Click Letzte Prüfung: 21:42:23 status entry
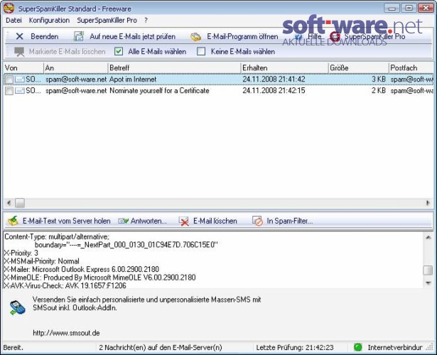437x355 pixels. click(295, 347)
